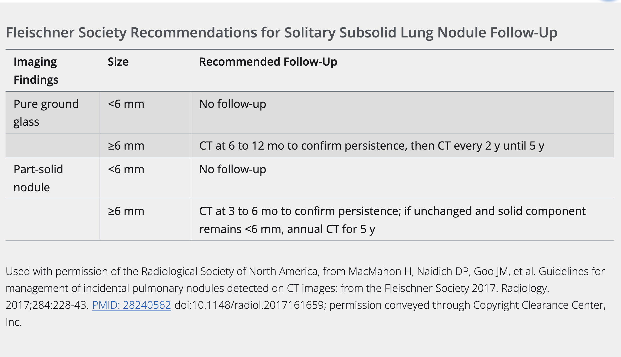The image size is (621, 357).
Task: Click the CT at 3 to 6 mo cell
Action: (x=392, y=220)
